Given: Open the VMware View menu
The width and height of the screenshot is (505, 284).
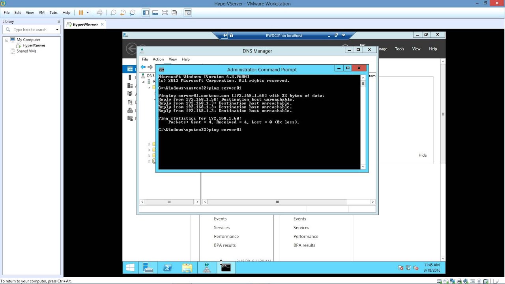Looking at the screenshot, I should click(x=30, y=13).
